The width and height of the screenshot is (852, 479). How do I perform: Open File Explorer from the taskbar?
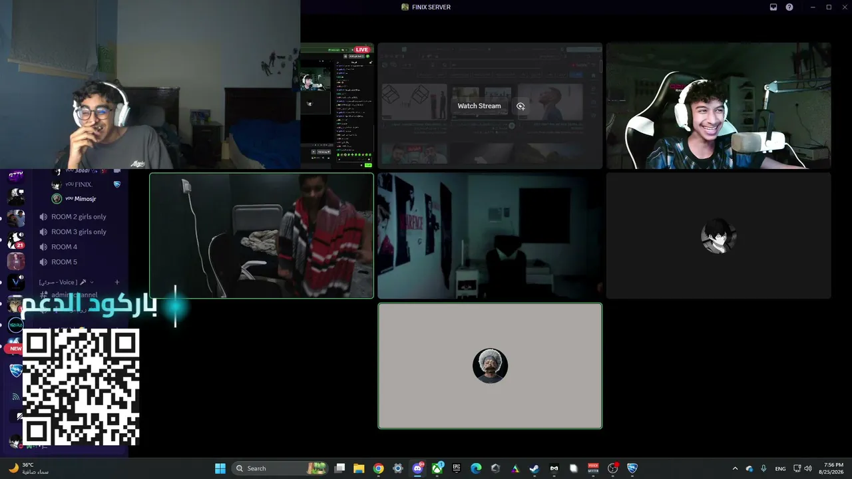[359, 468]
